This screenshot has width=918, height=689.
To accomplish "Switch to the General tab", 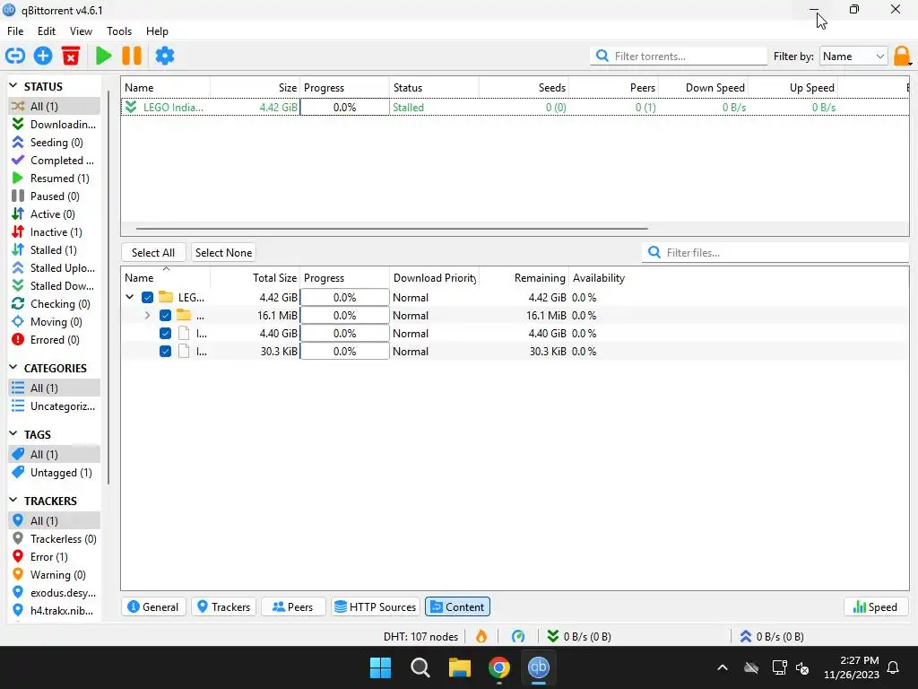I will click(x=153, y=607).
